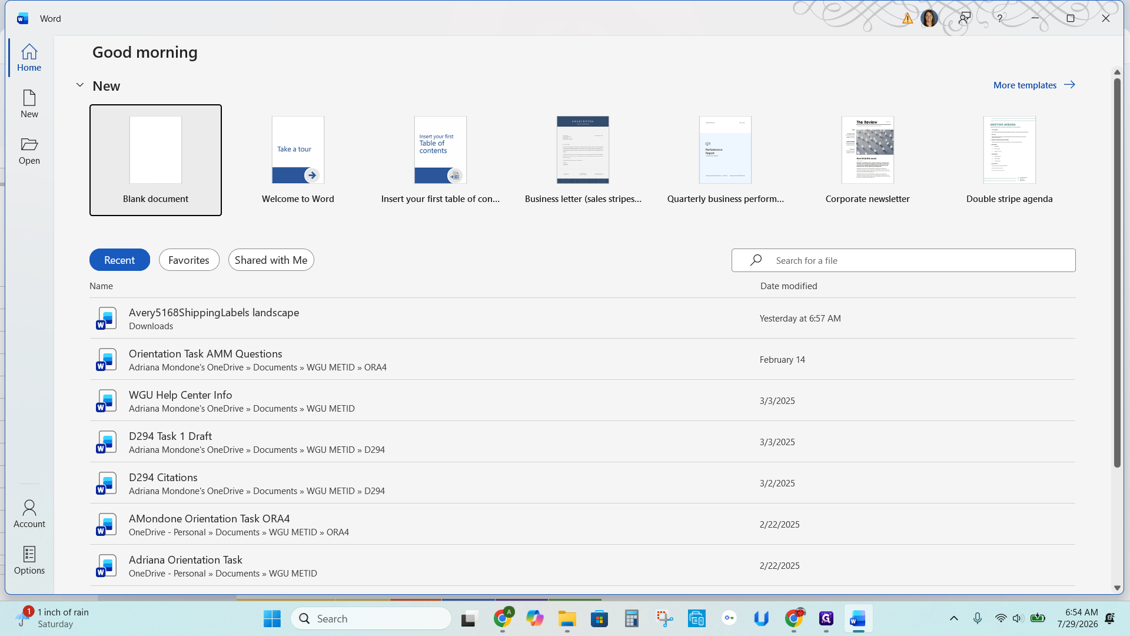
Task: Click the Word logo in the title bar
Action: point(22,18)
